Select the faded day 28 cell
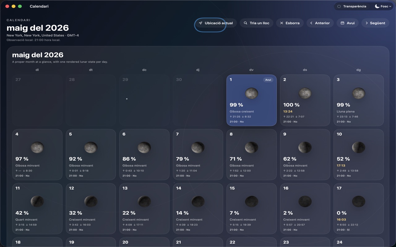This screenshot has height=247, width=396. click(x=91, y=100)
